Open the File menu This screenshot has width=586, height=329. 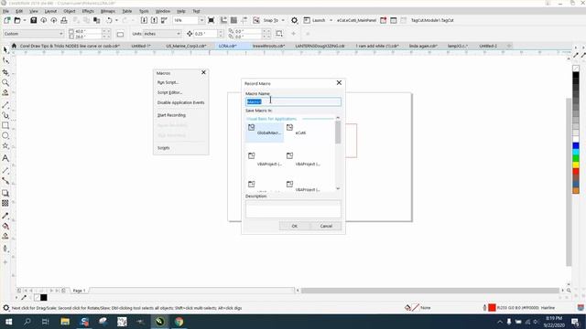coord(5,11)
